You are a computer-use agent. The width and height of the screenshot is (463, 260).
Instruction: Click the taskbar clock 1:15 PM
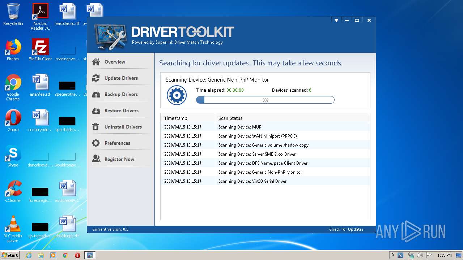[445, 255]
